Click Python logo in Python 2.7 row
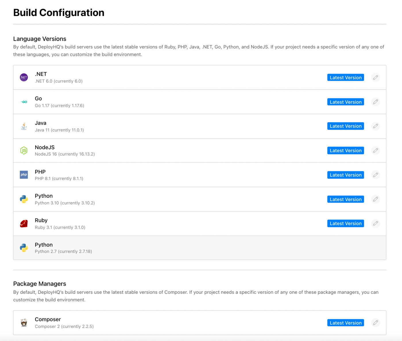Screen dimensions: 402x341 24,248
